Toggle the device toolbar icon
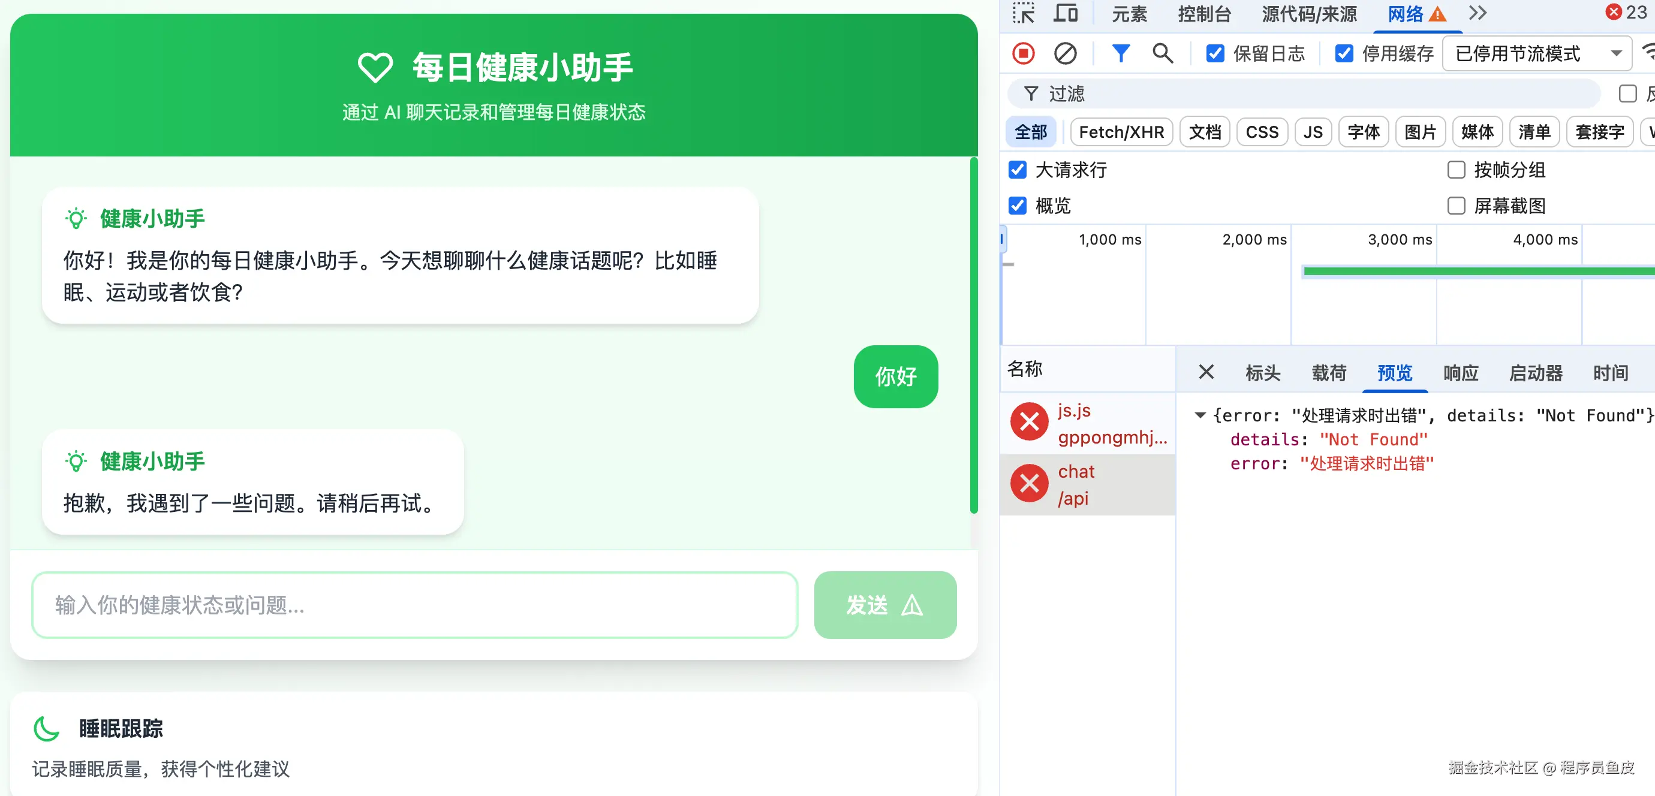This screenshot has height=796, width=1655. point(1066,14)
